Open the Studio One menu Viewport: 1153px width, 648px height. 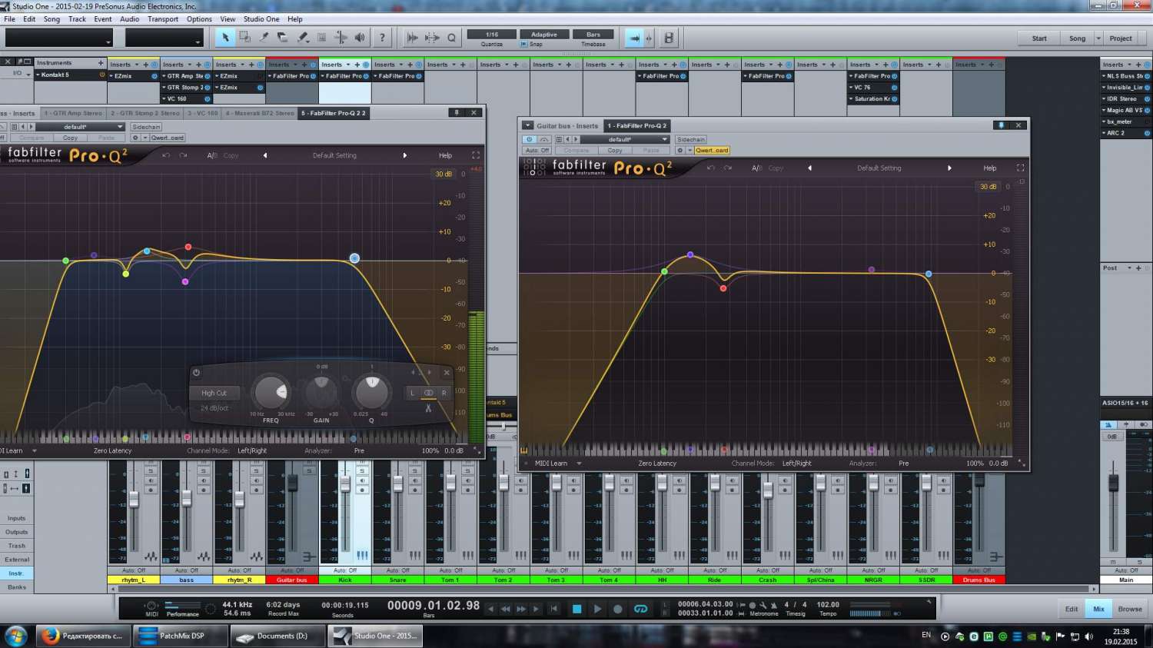[261, 19]
